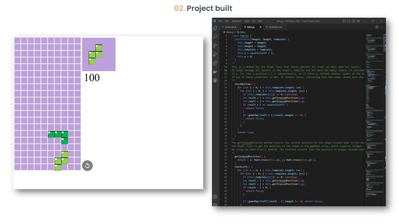Click line number 11 in gutter
This screenshot has height=224, width=399.
(226, 70)
